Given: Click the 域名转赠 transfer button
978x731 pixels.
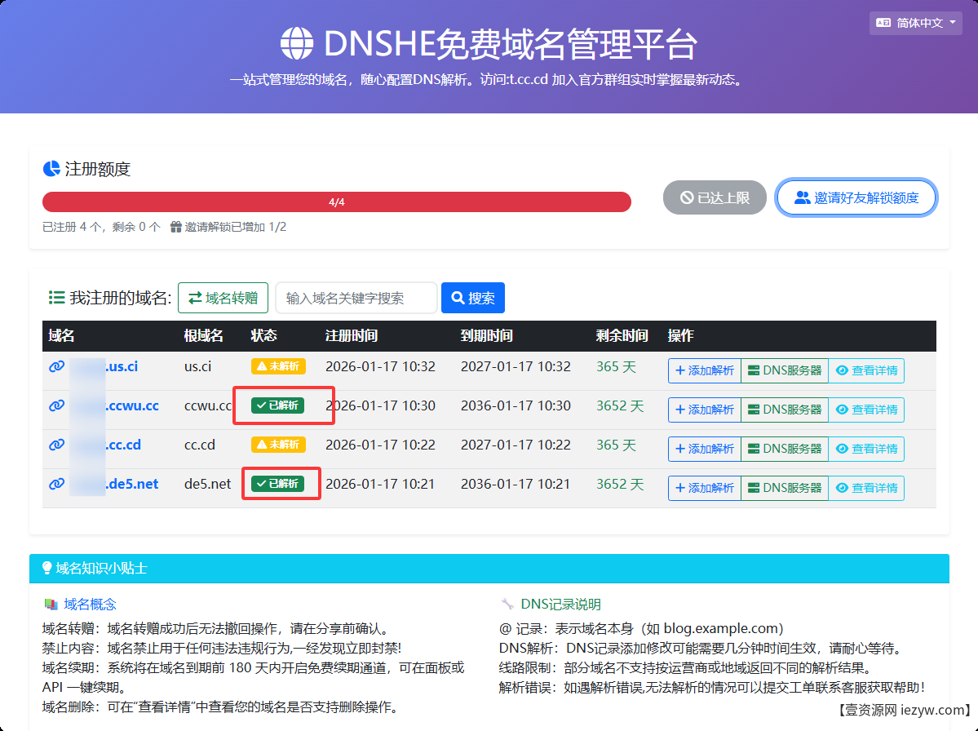Looking at the screenshot, I should [223, 298].
